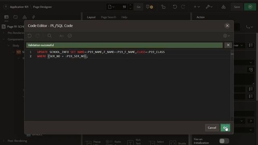258x145 pixels.
Task: Collapse Body tree node
Action: coord(8,46)
